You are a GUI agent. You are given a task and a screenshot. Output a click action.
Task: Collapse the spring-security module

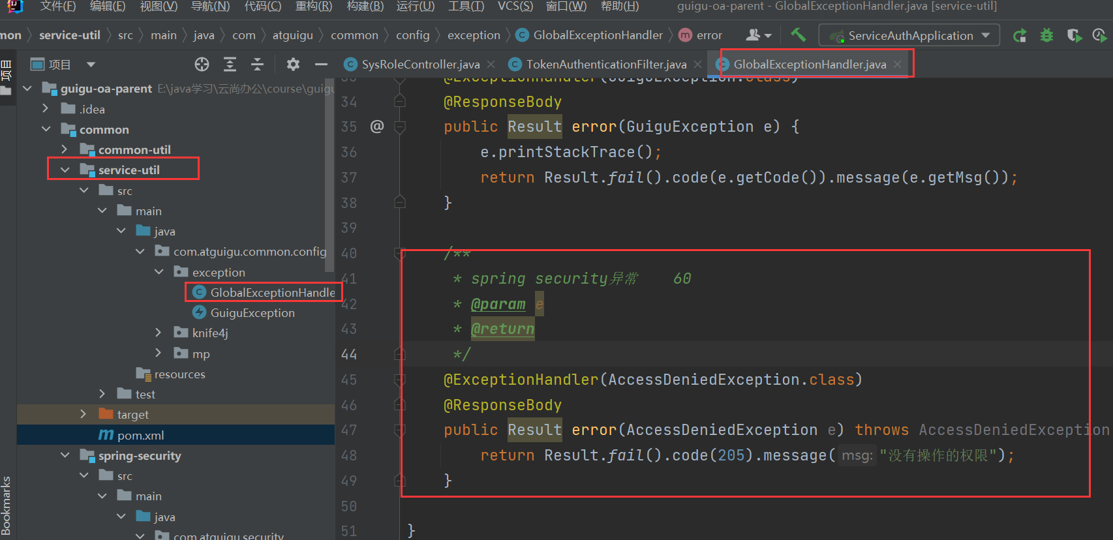(x=65, y=455)
